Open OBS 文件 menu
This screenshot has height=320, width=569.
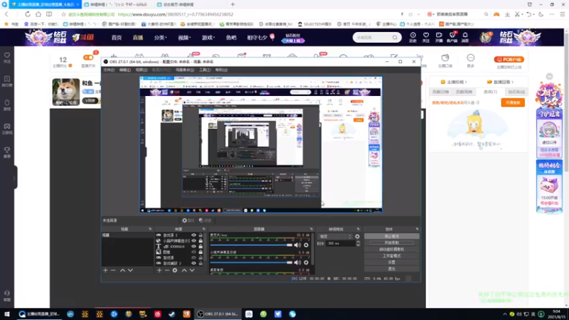pyautogui.click(x=109, y=70)
